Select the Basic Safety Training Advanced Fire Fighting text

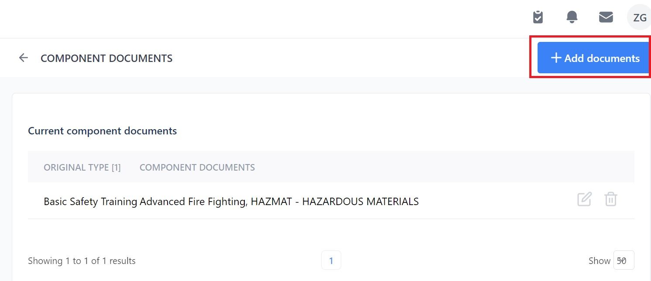point(145,202)
